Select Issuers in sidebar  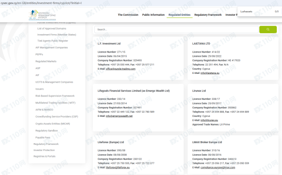[40, 89]
